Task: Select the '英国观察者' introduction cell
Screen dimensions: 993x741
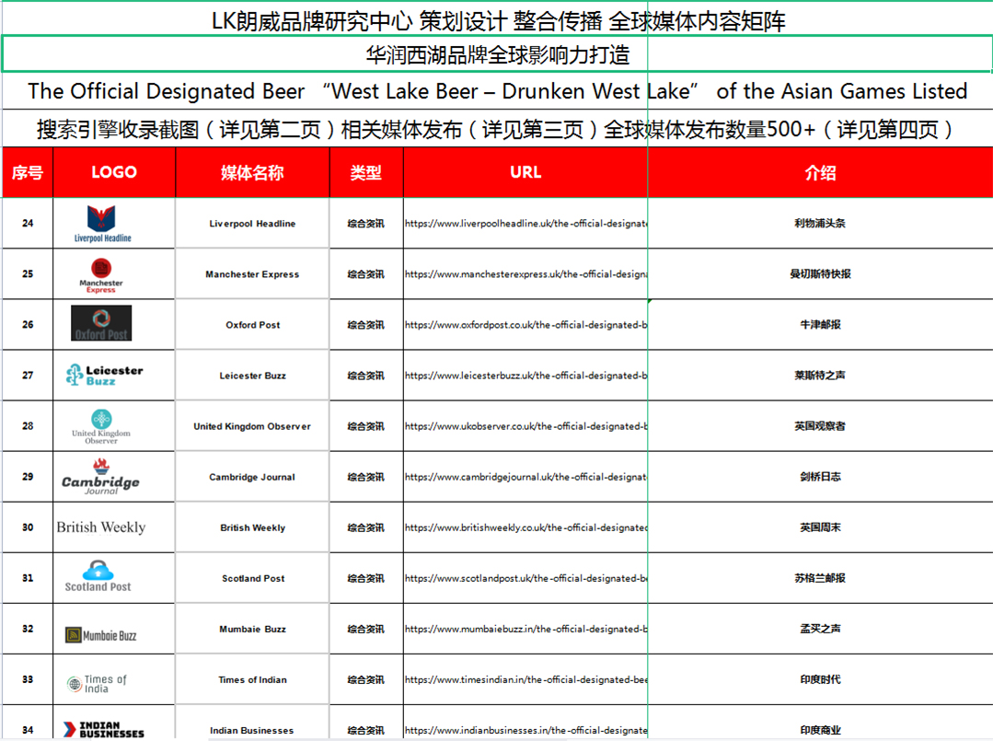Action: [820, 426]
